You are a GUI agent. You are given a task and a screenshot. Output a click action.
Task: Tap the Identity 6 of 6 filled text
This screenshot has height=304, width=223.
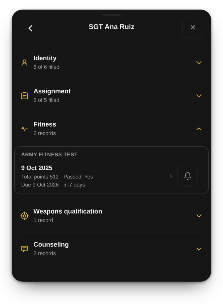(46, 67)
